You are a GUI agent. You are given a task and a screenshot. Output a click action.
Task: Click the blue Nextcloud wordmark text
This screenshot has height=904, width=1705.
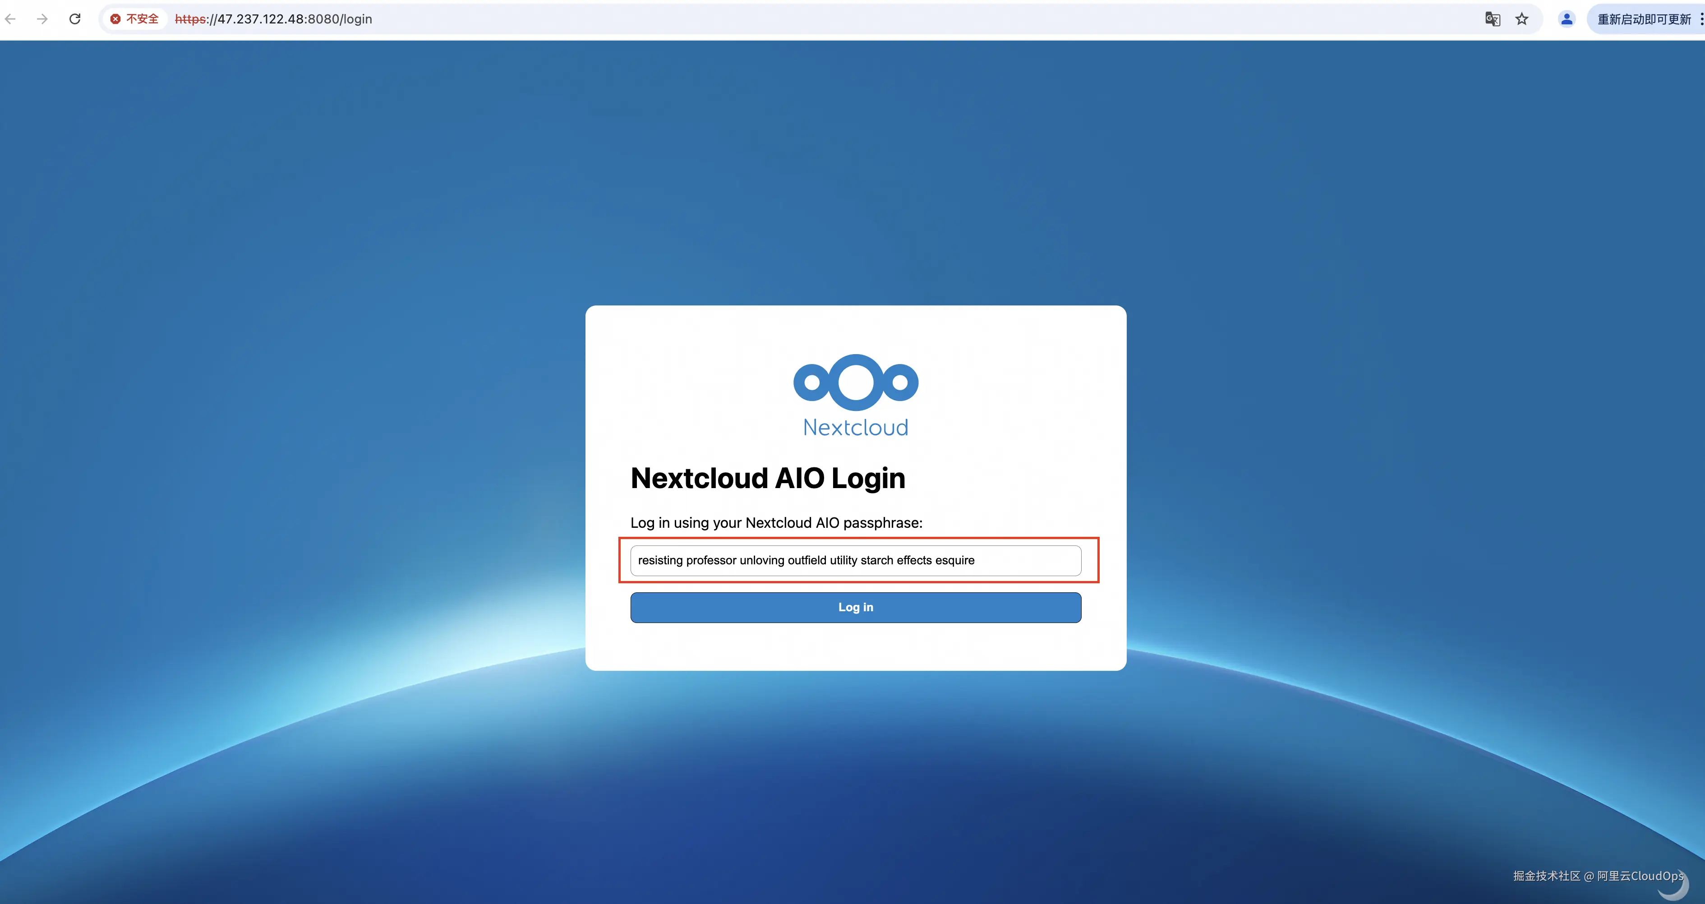point(855,428)
